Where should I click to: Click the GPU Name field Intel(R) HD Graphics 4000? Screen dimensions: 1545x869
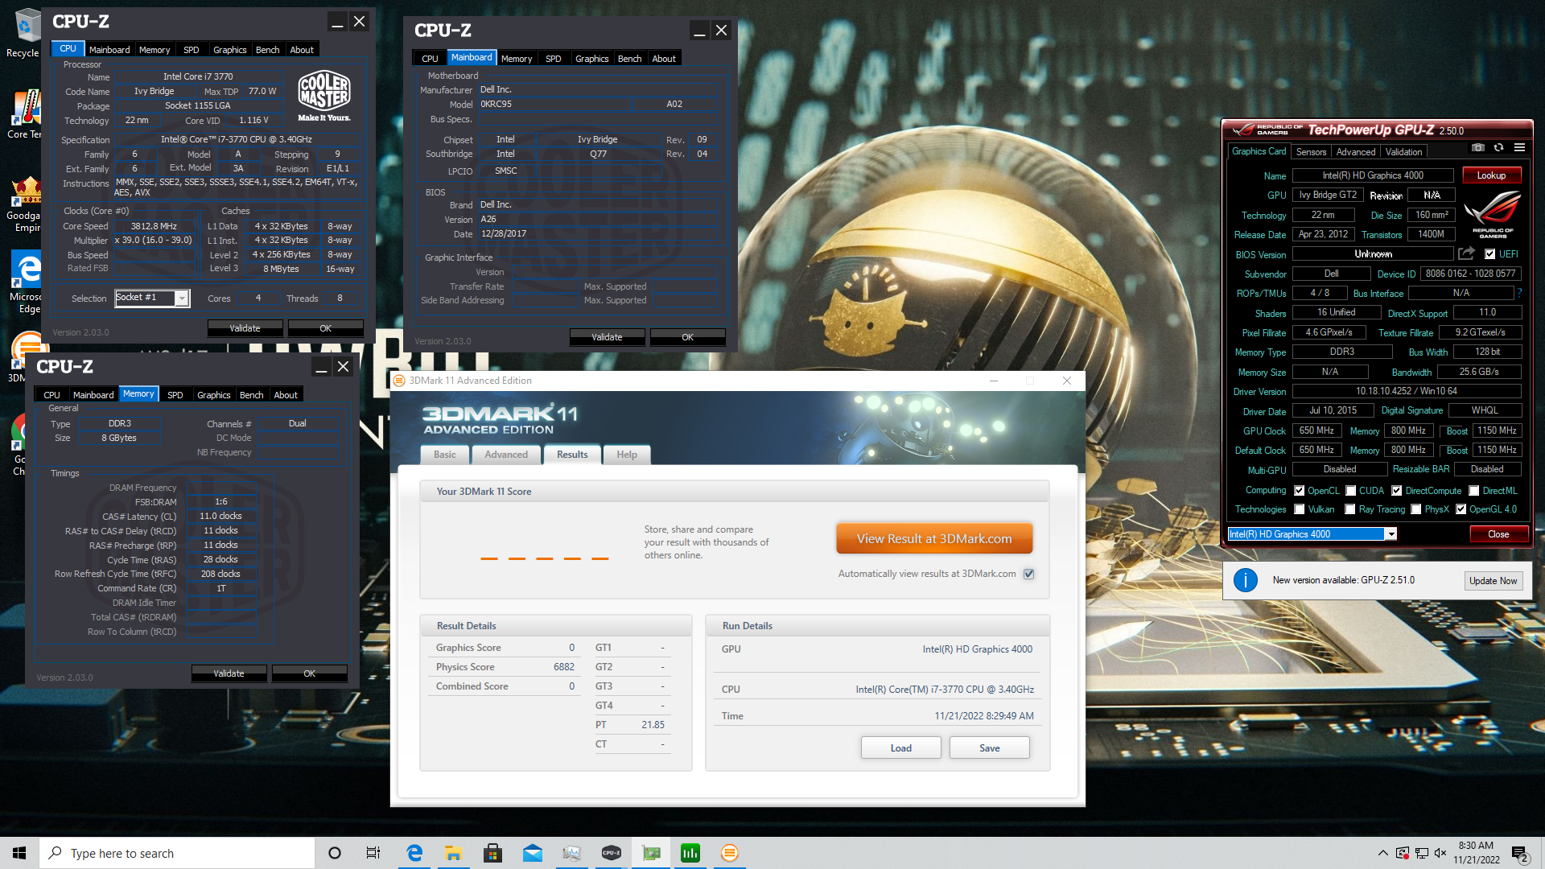[1373, 175]
